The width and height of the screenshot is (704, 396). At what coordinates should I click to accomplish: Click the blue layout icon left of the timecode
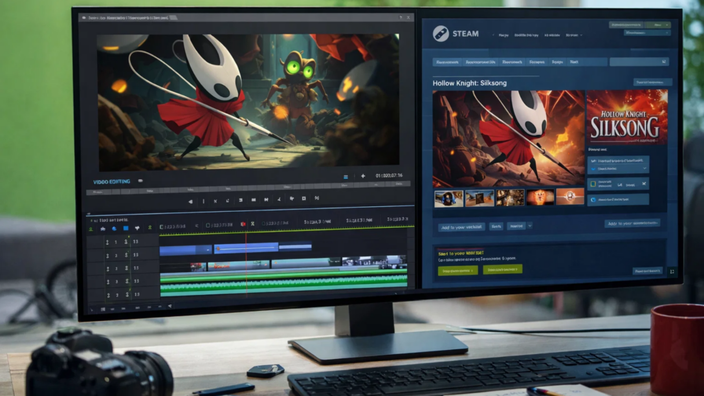coord(346,176)
